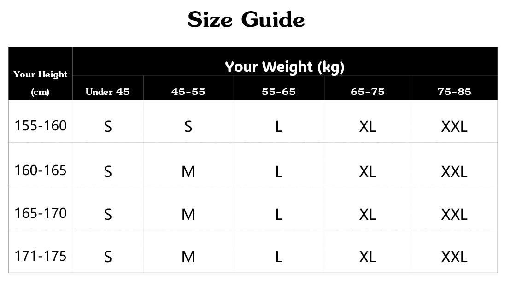The height and width of the screenshot is (281, 505).
Task: Select the 55-65 weight column header
Action: pos(278,92)
